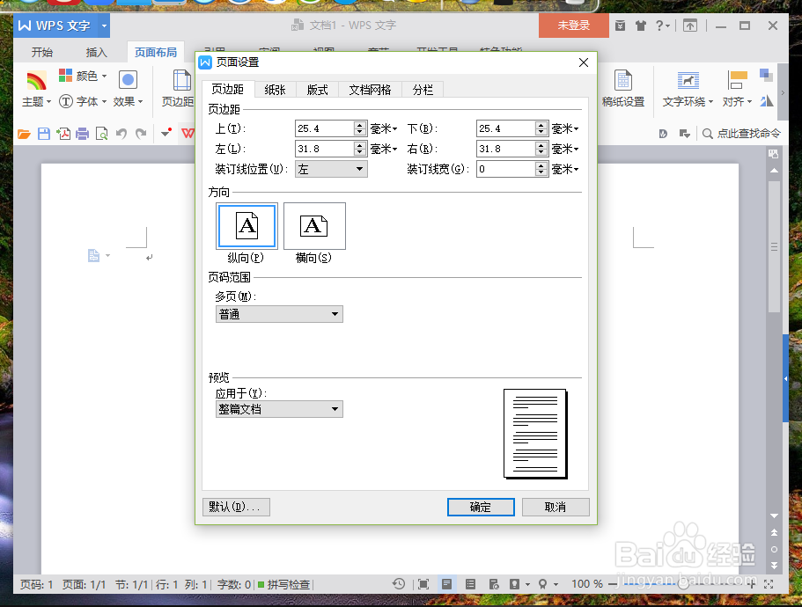Image resolution: width=802 pixels, height=607 pixels.
Task: Change the unit 毫米 for right margin
Action: coord(565,150)
